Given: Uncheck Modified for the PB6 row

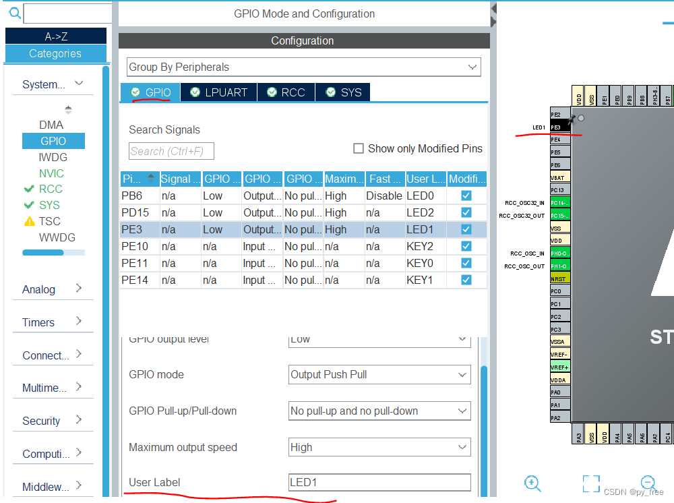Looking at the screenshot, I should (466, 196).
